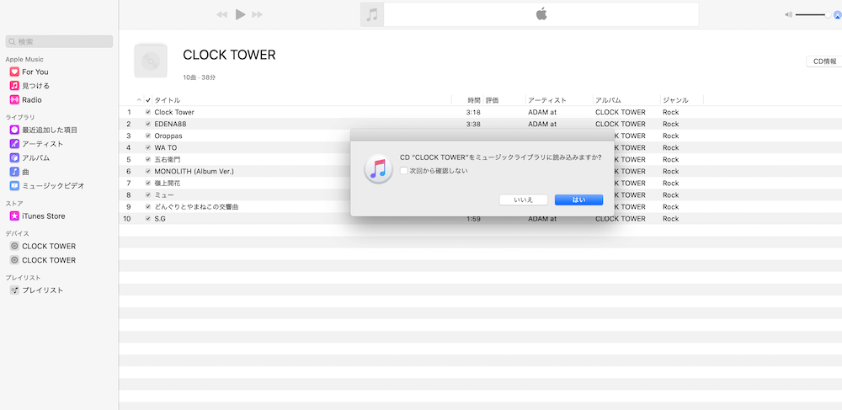Click the CLOCK TOWER album disc artwork
The image size is (842, 410).
point(151,61)
